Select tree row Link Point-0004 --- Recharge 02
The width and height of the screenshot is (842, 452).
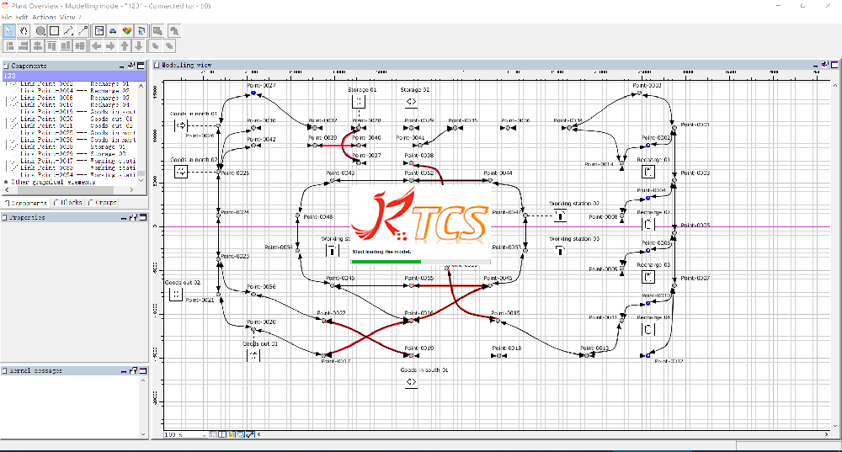click(75, 91)
